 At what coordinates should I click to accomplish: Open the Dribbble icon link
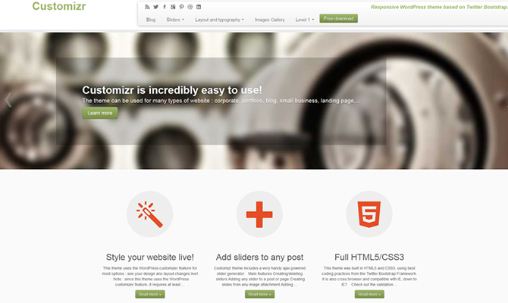(x=190, y=7)
